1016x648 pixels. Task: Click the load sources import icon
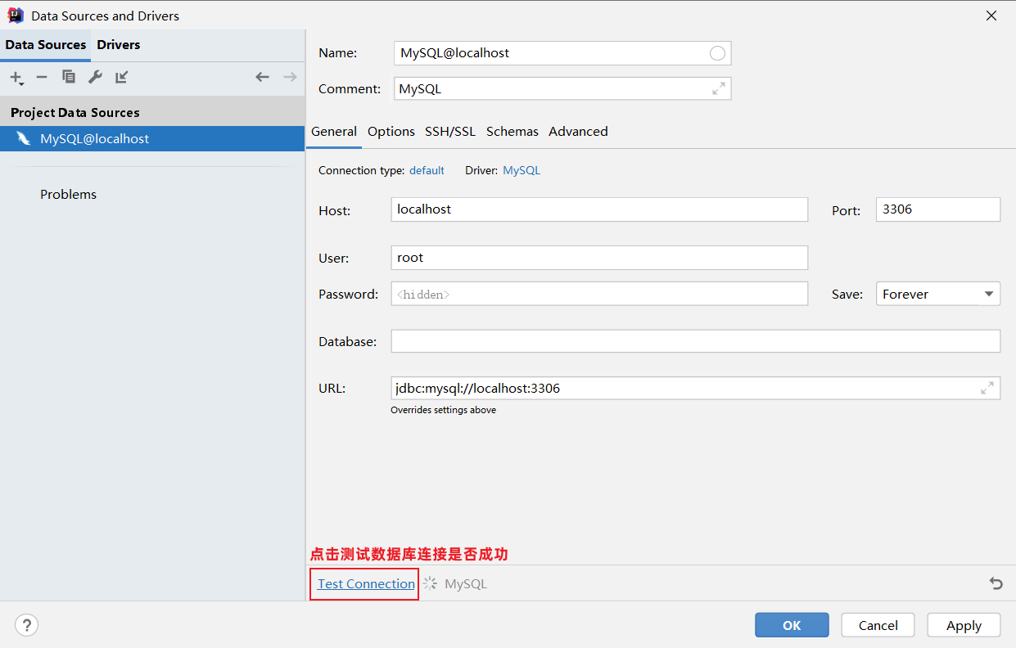[x=122, y=77]
